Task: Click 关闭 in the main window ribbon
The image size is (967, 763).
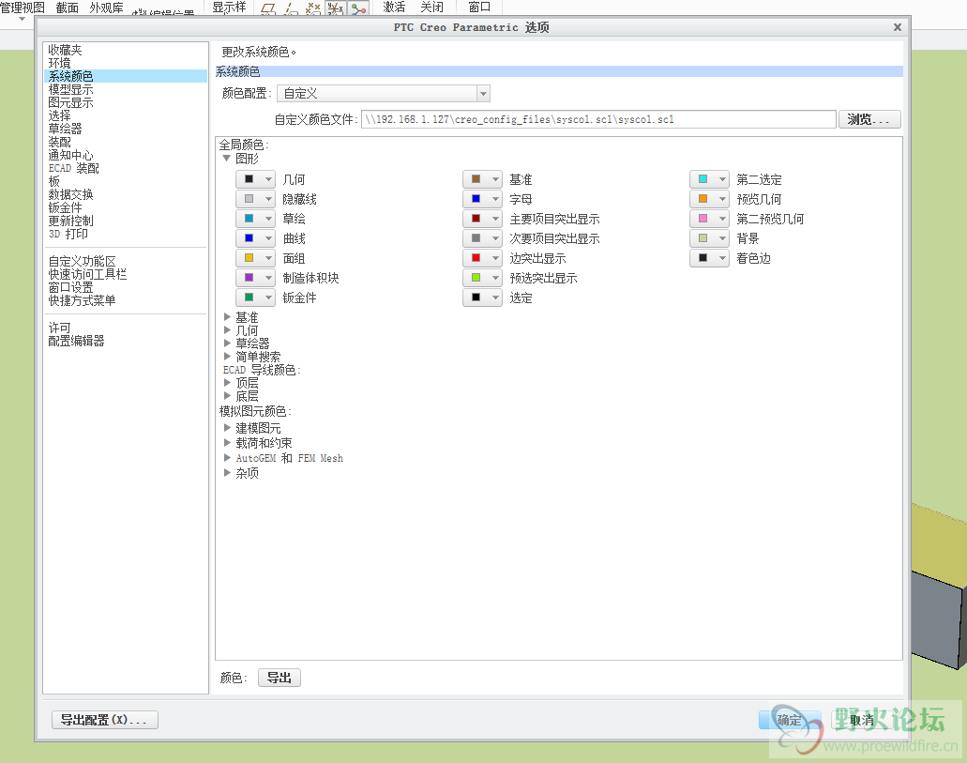Action: tap(431, 7)
